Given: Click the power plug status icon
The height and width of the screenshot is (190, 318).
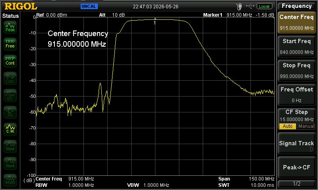Looking at the screenshot, I should [x=239, y=6].
